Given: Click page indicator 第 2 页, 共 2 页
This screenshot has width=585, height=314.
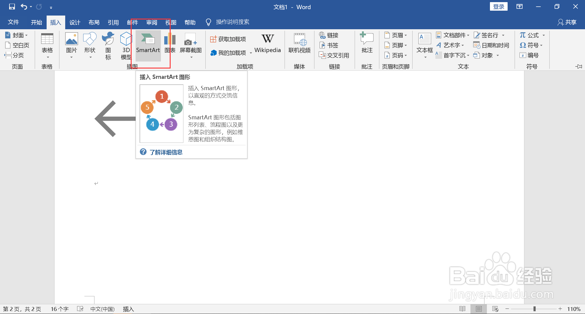Looking at the screenshot, I should [22, 309].
